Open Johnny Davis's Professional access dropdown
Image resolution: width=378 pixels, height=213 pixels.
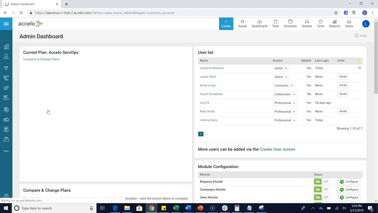click(285, 120)
